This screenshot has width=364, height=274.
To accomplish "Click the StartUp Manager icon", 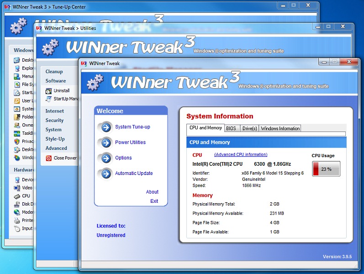I will pos(49,99).
